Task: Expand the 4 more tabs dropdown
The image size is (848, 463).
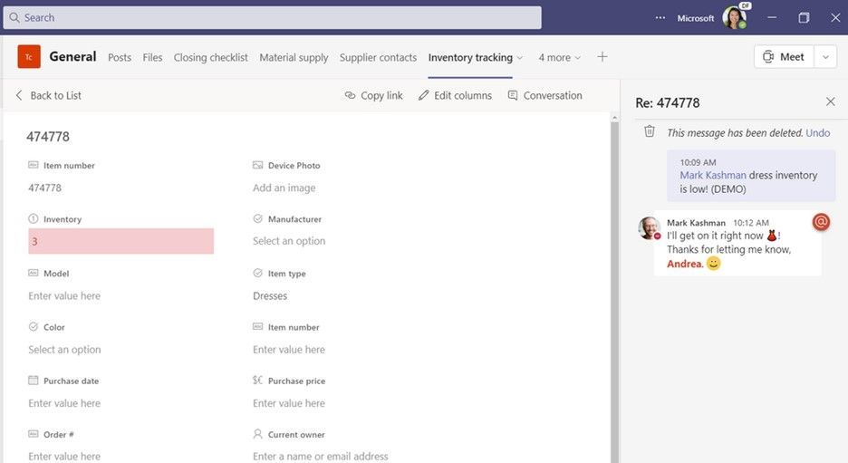Action: [x=559, y=57]
